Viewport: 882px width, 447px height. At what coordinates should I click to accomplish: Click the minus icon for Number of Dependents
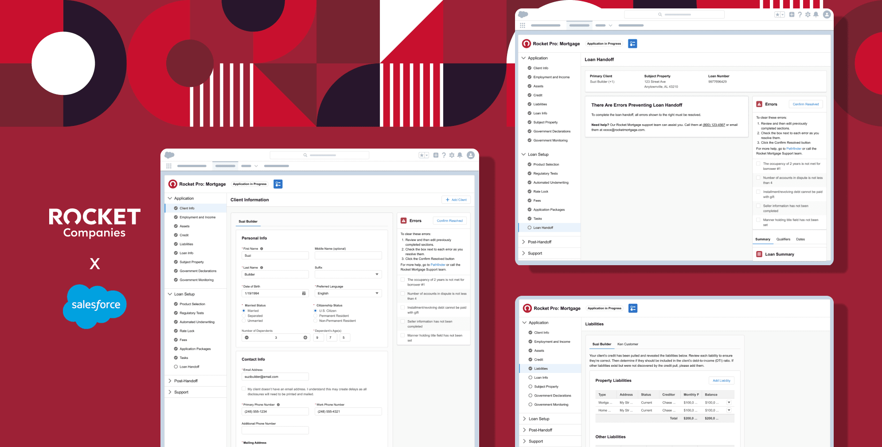point(247,337)
